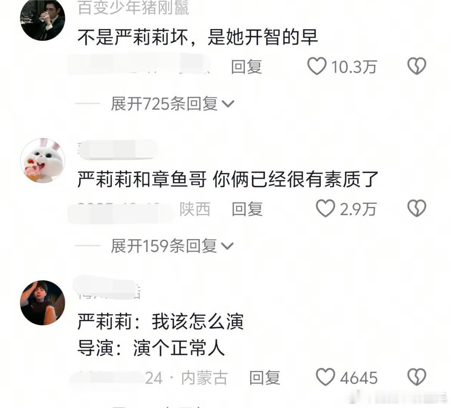Image resolution: width=451 pixels, height=408 pixels.
Task: Expand the 725 replies thread
Action: [x=173, y=104]
